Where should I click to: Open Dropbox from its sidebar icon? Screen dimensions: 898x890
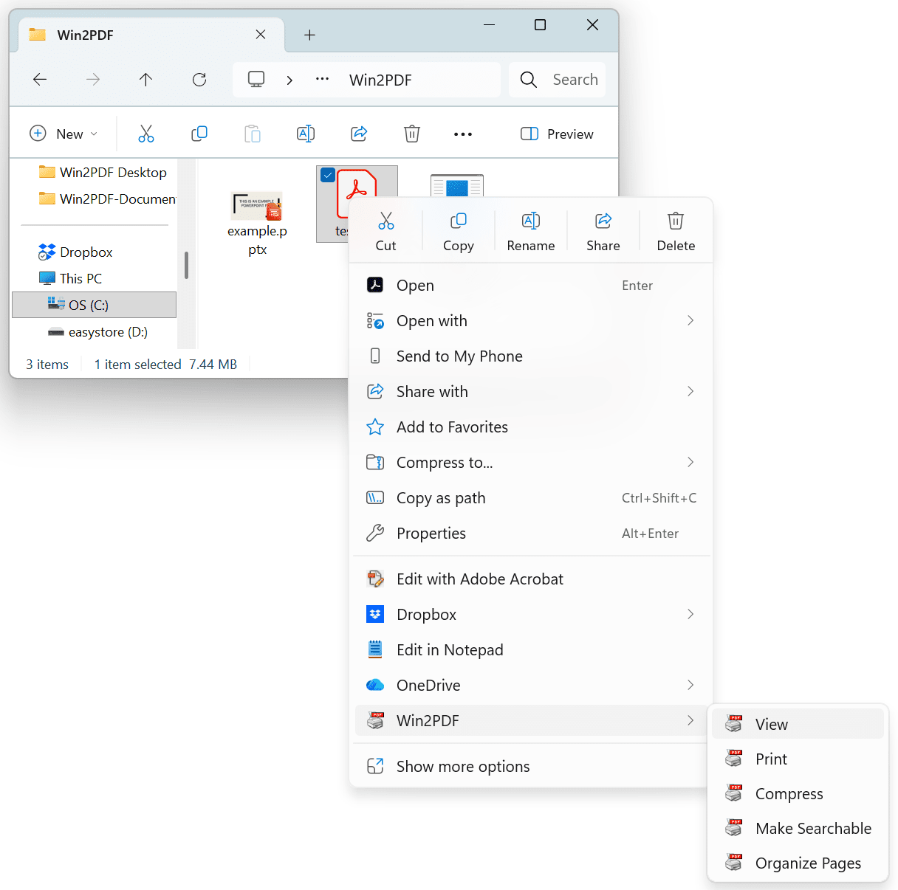click(x=47, y=252)
